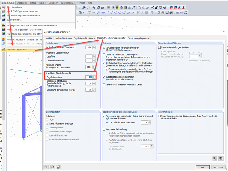Open the Zusatzmodule menu
228x171 pixels.
(x=68, y=3)
